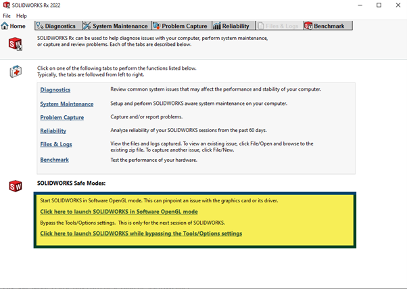This screenshot has width=407, height=289.
Task: Click the SOLIDWORKS Safe Modes logo icon
Action: [x=15, y=186]
